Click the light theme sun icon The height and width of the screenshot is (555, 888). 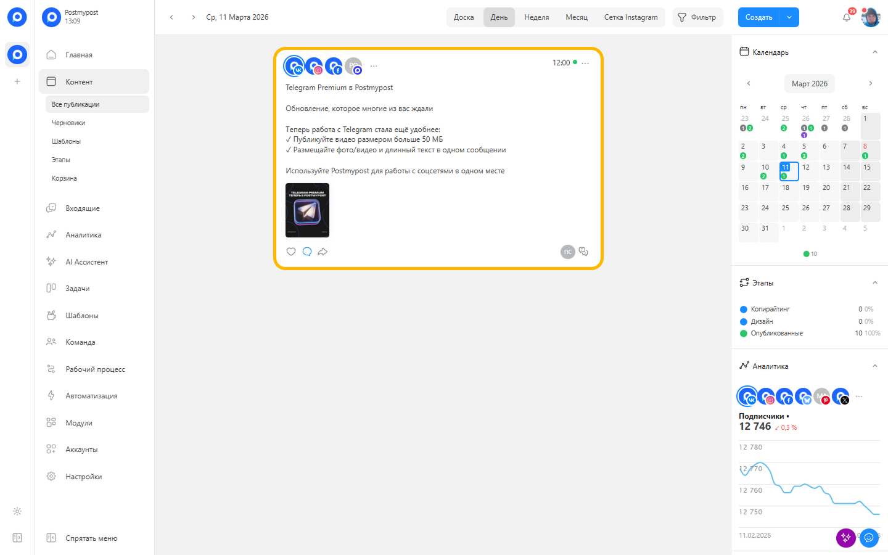(17, 511)
